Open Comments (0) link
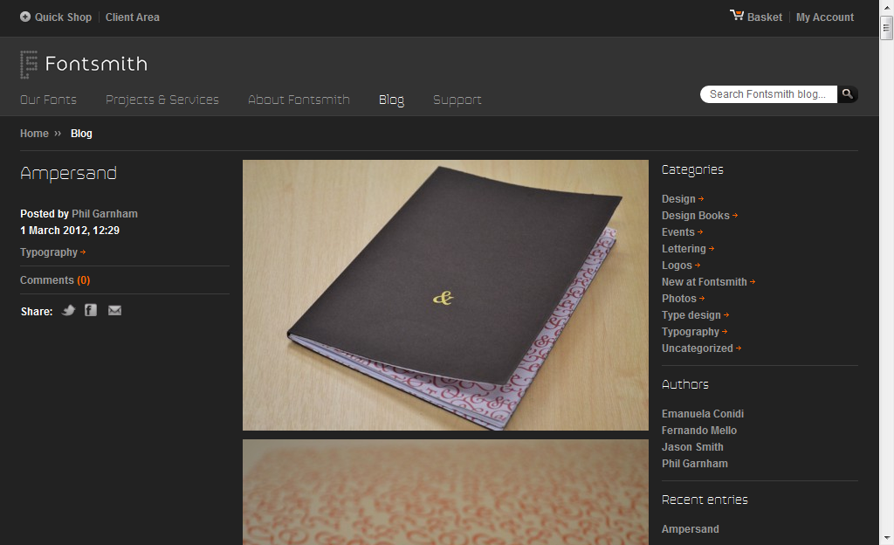The width and height of the screenshot is (894, 545). (55, 279)
